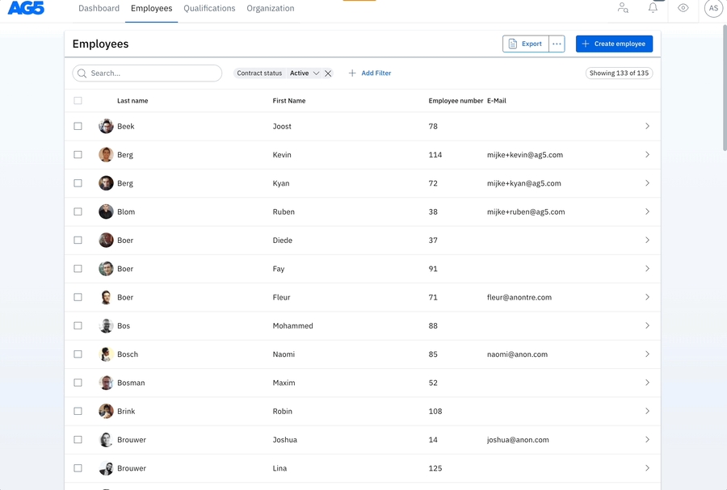Open the notifications bell
Screen dimensions: 727x490
[x=653, y=8]
